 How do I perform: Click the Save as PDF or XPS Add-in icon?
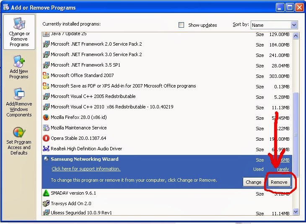click(46, 86)
